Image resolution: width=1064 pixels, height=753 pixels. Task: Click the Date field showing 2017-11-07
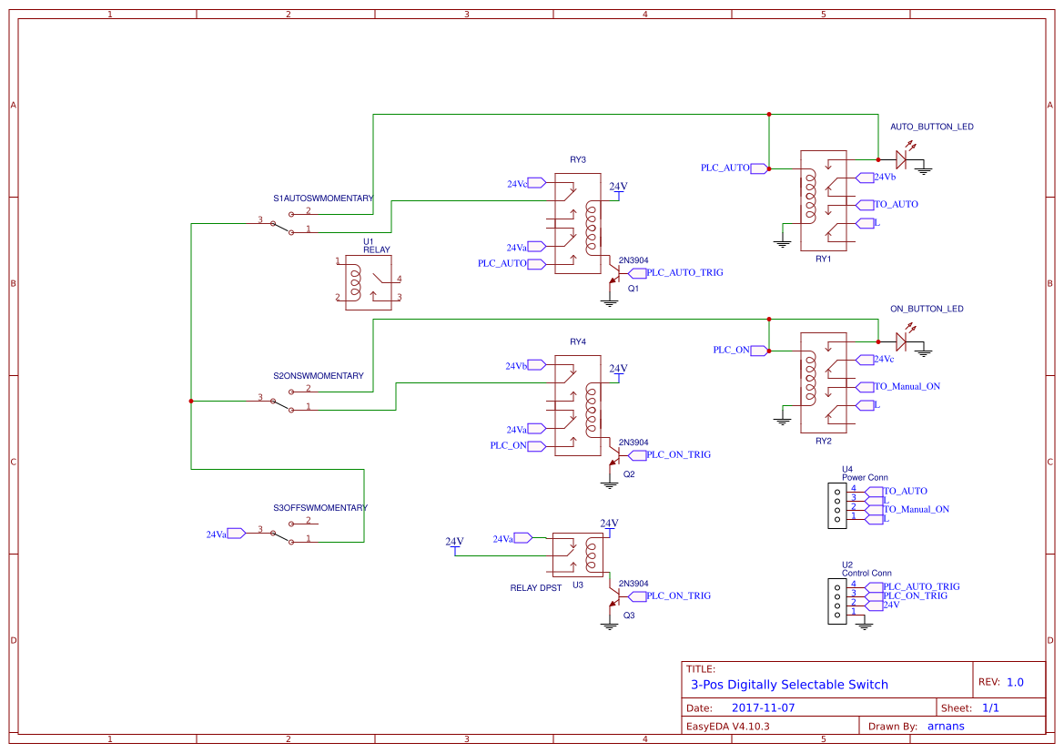(x=763, y=707)
